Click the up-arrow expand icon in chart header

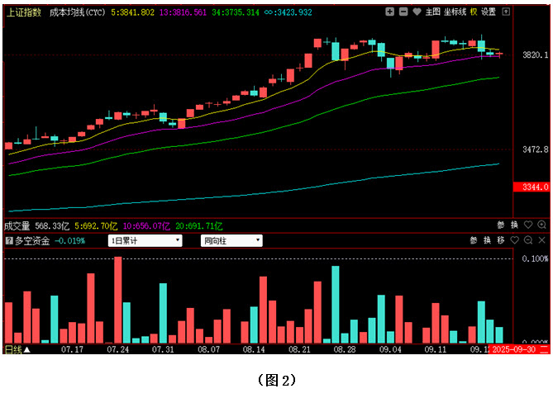click(x=506, y=12)
